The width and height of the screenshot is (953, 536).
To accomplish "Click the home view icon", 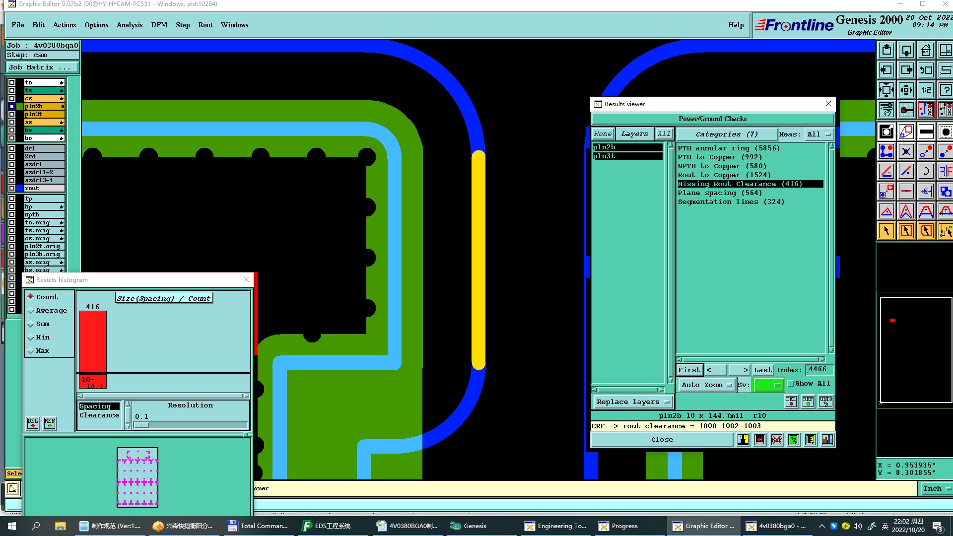I will tap(926, 51).
